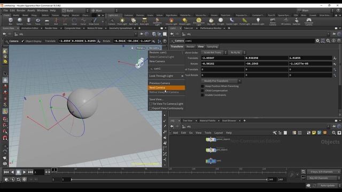The image size is (342, 192).
Task: Toggle Object Display checkbox in viewport toolbar
Action: (22, 41)
